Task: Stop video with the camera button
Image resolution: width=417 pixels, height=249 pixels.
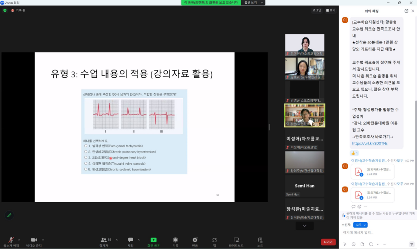Action: point(34,240)
